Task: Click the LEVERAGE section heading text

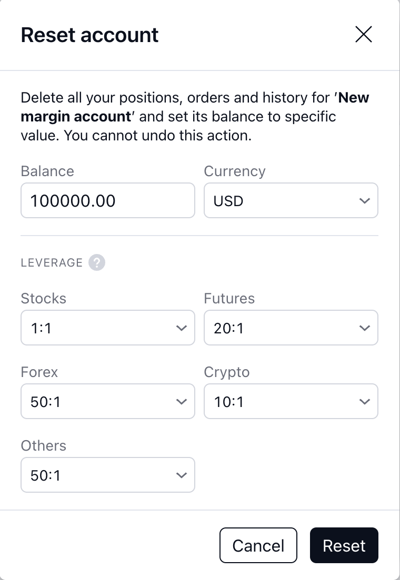Action: [52, 262]
